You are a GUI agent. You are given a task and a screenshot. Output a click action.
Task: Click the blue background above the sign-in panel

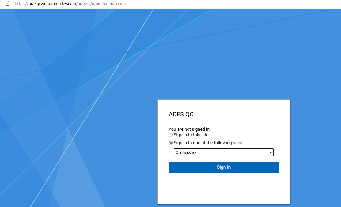pyautogui.click(x=224, y=61)
